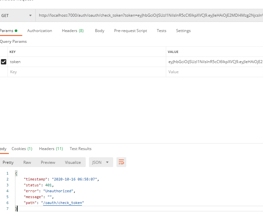Screen dimensions: 263x221
Task: Uncheck the token query param checkbox
Action: [4, 62]
